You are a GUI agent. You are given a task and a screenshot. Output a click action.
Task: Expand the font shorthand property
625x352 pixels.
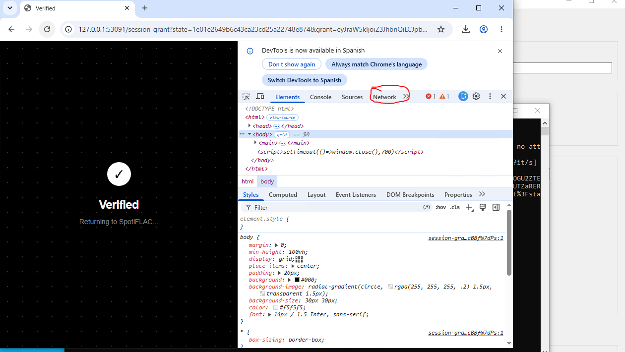(270, 314)
